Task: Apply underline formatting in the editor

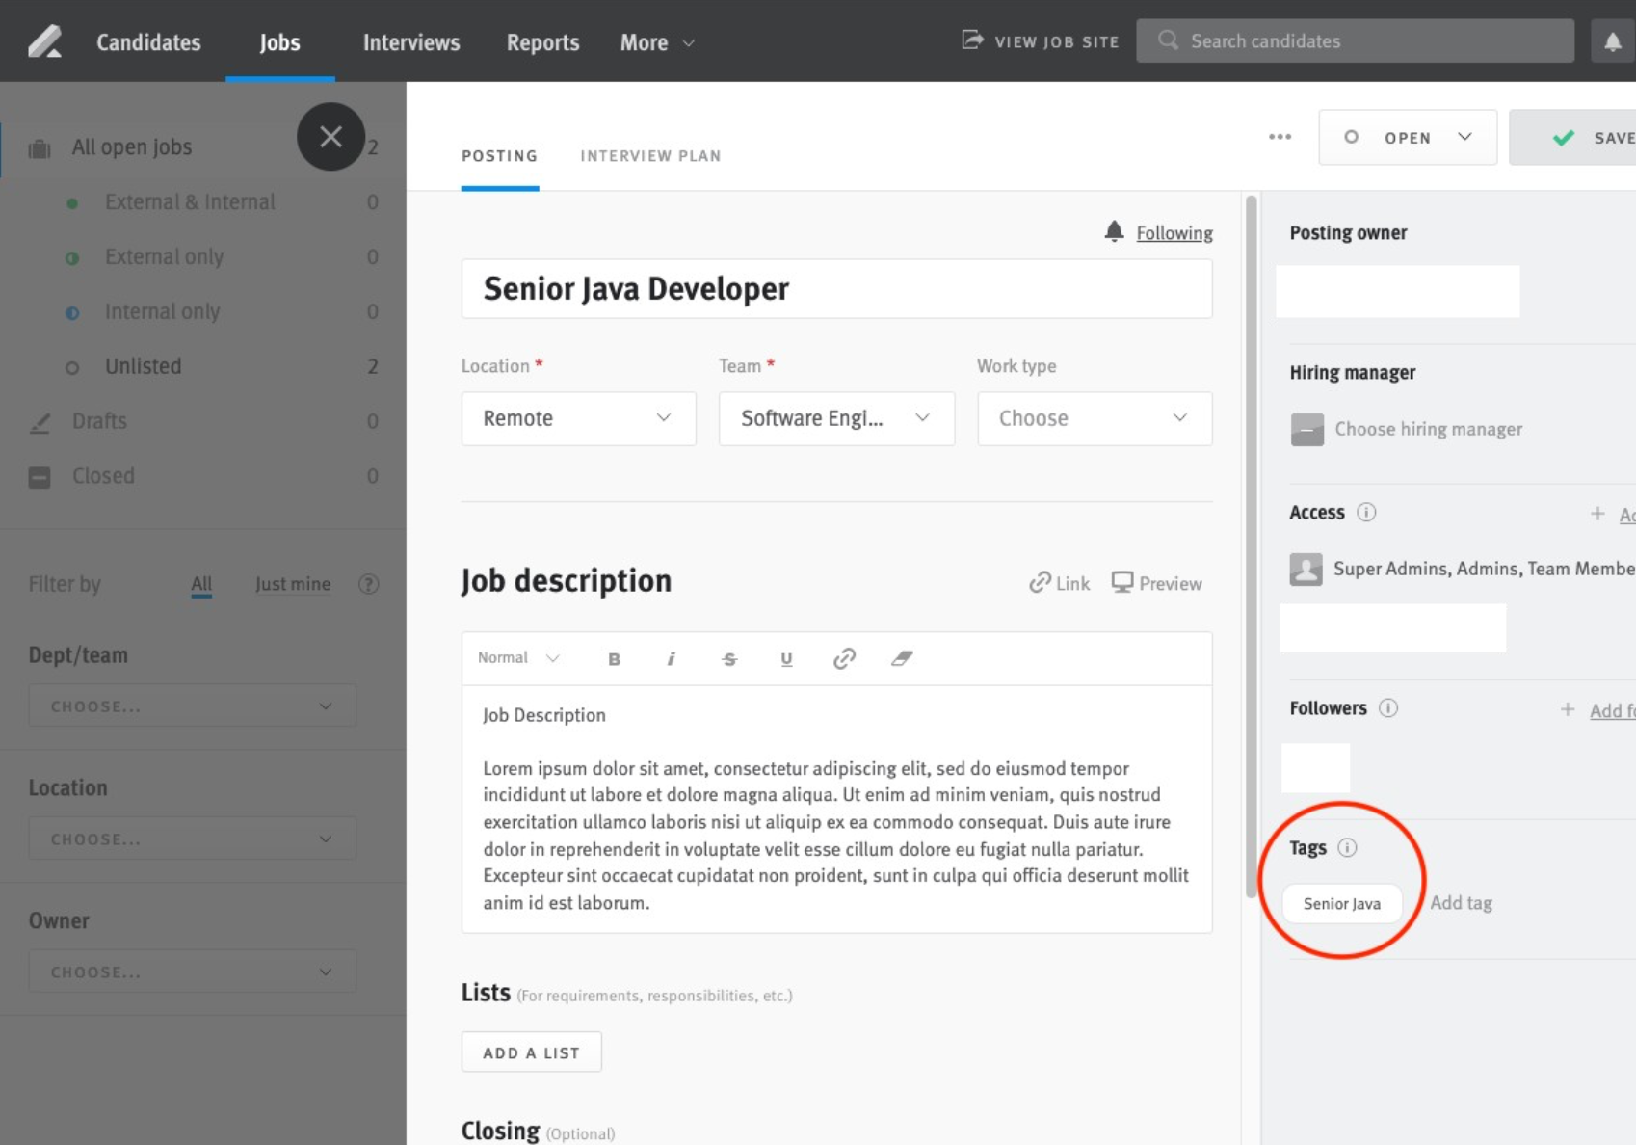Action: pyautogui.click(x=786, y=658)
